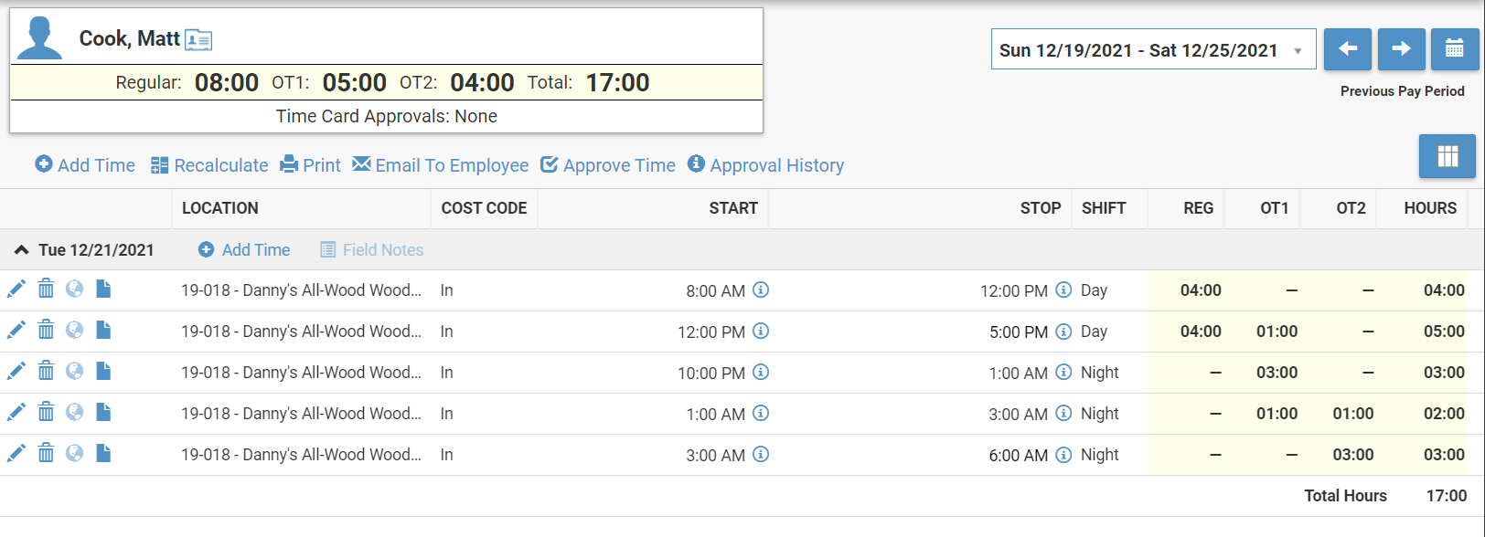Delete the 12:00 PM to 5:00 PM entry
1485x537 pixels.
46,331
